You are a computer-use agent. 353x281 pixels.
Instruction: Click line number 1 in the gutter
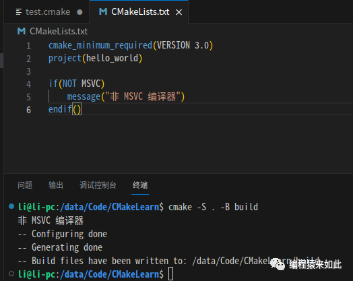point(28,46)
